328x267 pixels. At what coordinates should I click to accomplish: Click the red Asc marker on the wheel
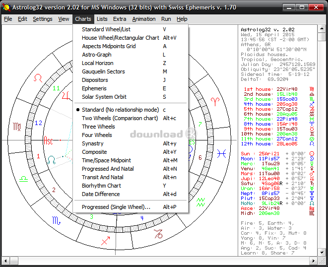point(48,140)
